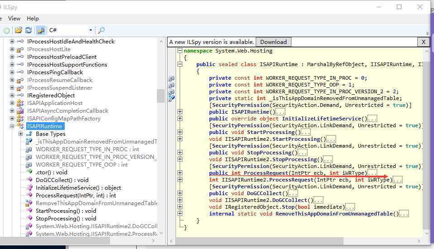Image resolution: width=434 pixels, height=249 pixels.
Task: Toggle the show internal types toolbar button
Action: [x=41, y=30]
